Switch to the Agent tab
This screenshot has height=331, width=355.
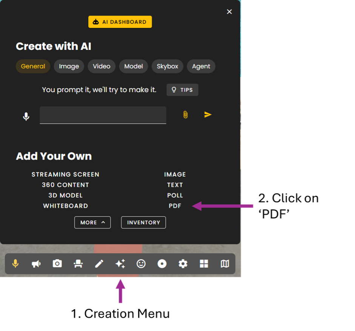pyautogui.click(x=201, y=66)
